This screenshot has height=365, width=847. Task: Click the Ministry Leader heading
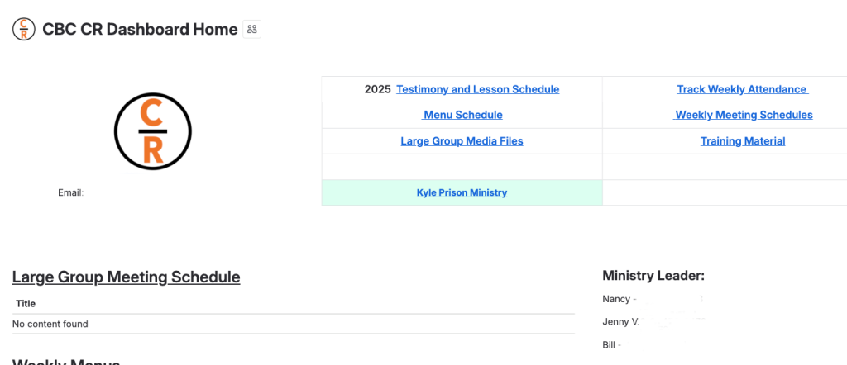point(653,276)
